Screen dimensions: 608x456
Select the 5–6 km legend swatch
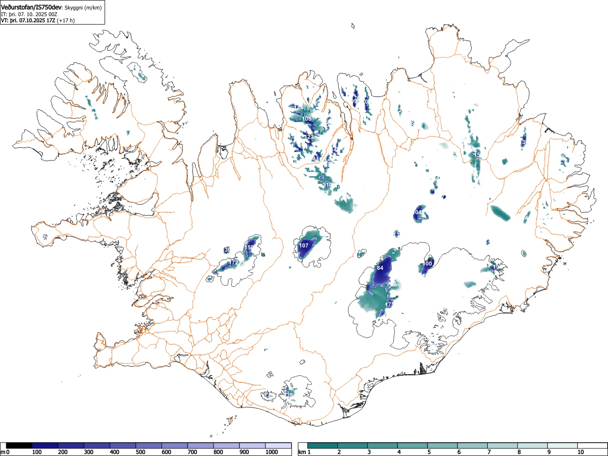coord(443,446)
